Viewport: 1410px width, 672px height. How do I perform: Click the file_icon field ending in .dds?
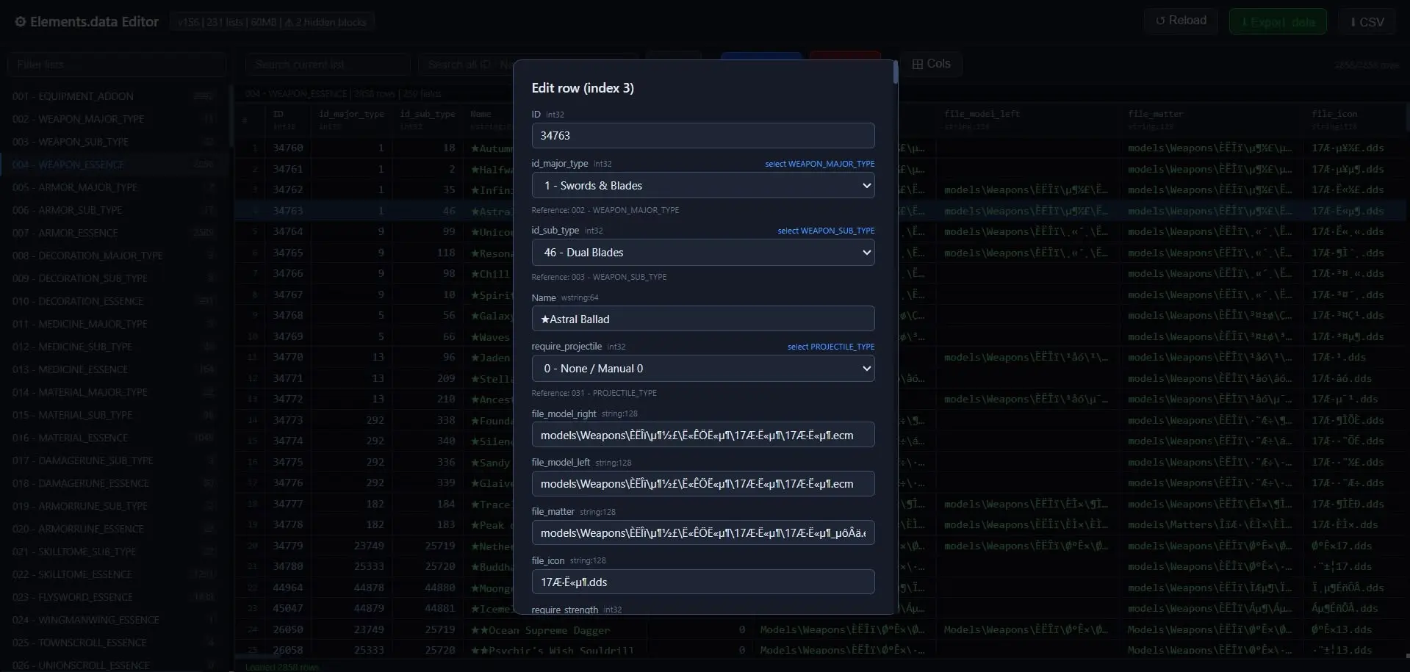click(702, 582)
